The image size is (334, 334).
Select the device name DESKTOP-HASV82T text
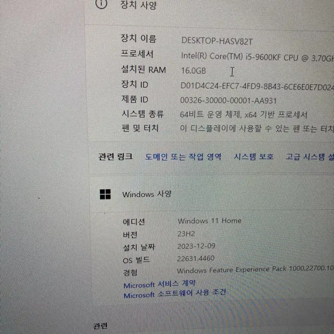click(217, 41)
